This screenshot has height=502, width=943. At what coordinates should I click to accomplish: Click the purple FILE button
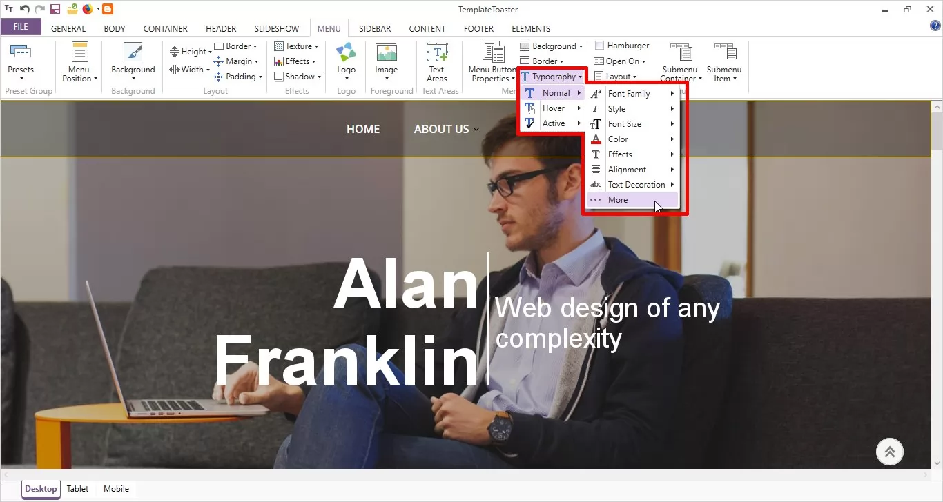(21, 27)
